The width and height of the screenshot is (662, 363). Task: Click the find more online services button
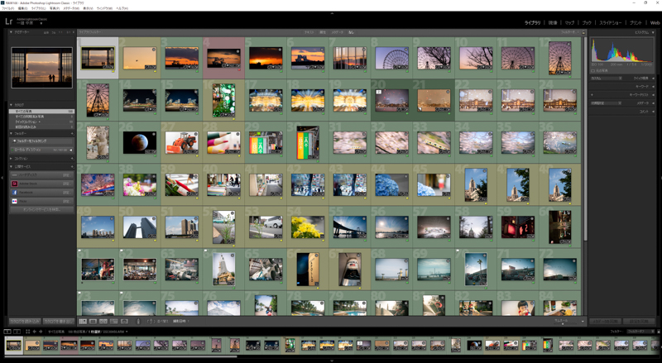coord(42,210)
